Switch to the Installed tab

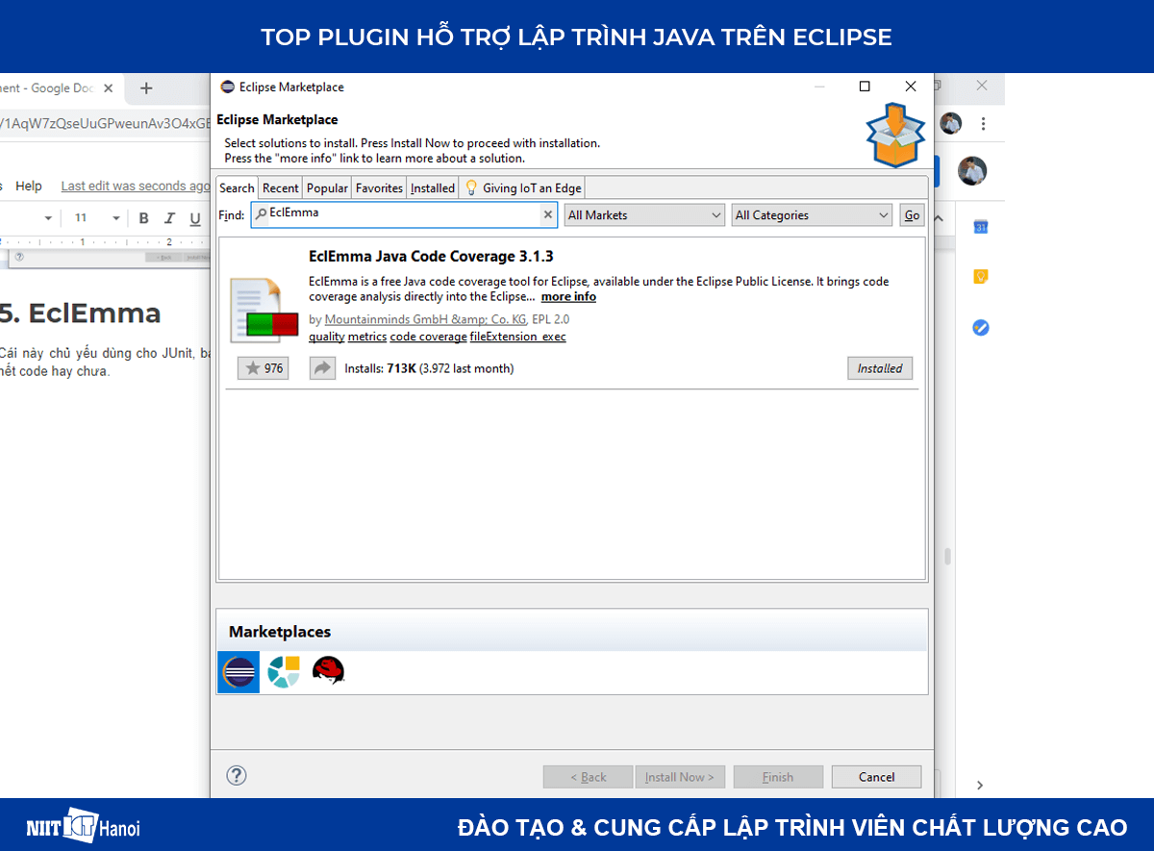click(432, 188)
